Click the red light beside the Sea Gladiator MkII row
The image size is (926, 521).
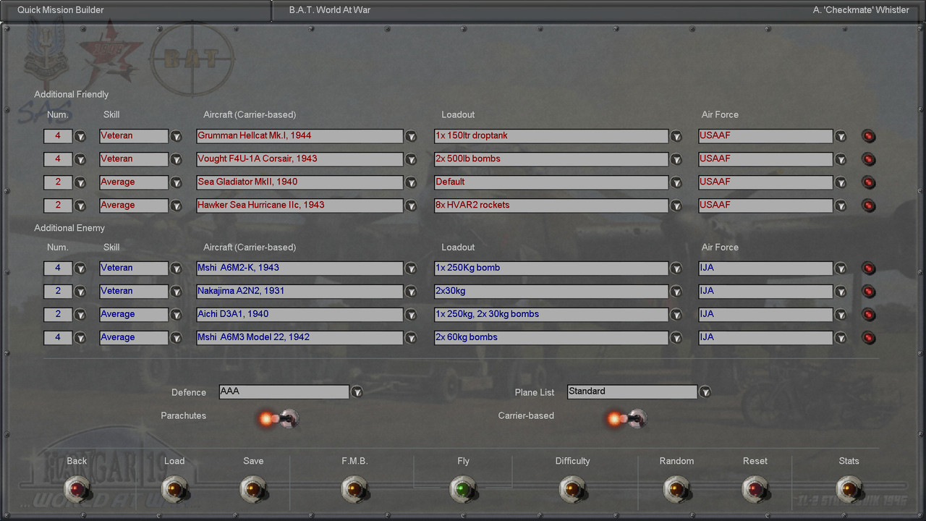[x=869, y=182]
